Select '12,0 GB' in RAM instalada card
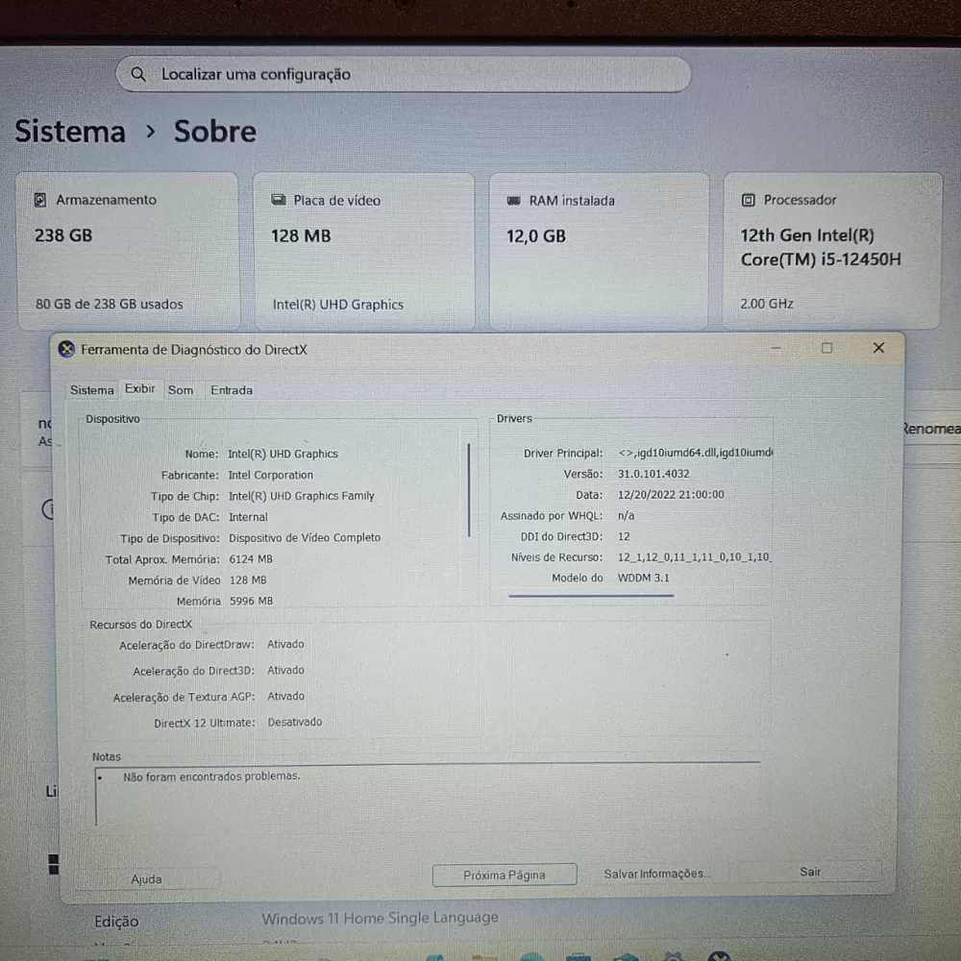 [x=535, y=236]
